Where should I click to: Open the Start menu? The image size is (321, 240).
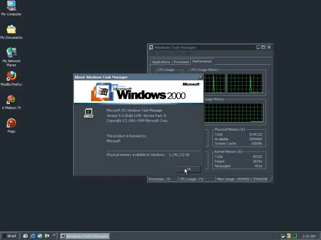(9, 236)
